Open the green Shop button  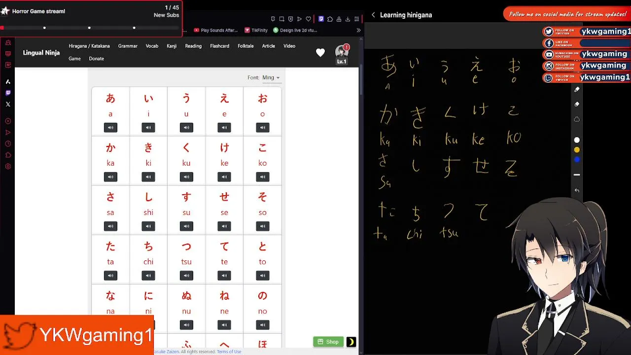tap(328, 342)
